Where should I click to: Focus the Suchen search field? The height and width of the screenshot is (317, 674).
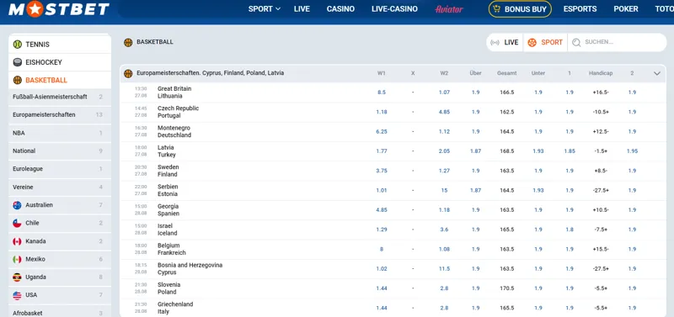point(618,43)
